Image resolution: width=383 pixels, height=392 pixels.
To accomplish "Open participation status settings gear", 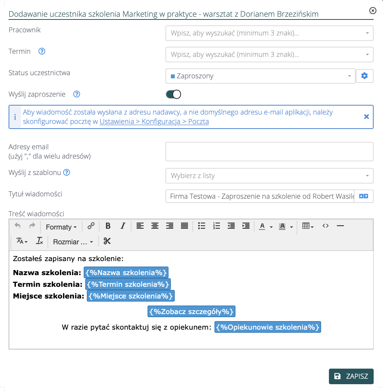I will [x=364, y=76].
